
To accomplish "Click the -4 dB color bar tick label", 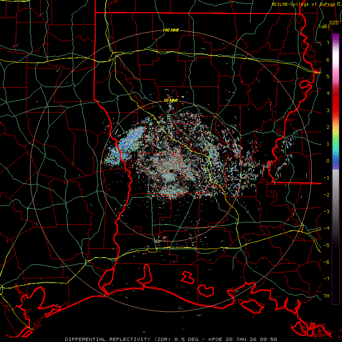I will pos(326,228).
